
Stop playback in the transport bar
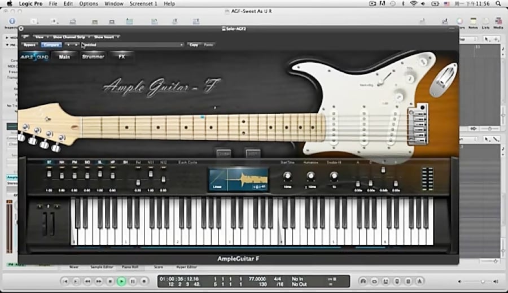click(x=110, y=281)
